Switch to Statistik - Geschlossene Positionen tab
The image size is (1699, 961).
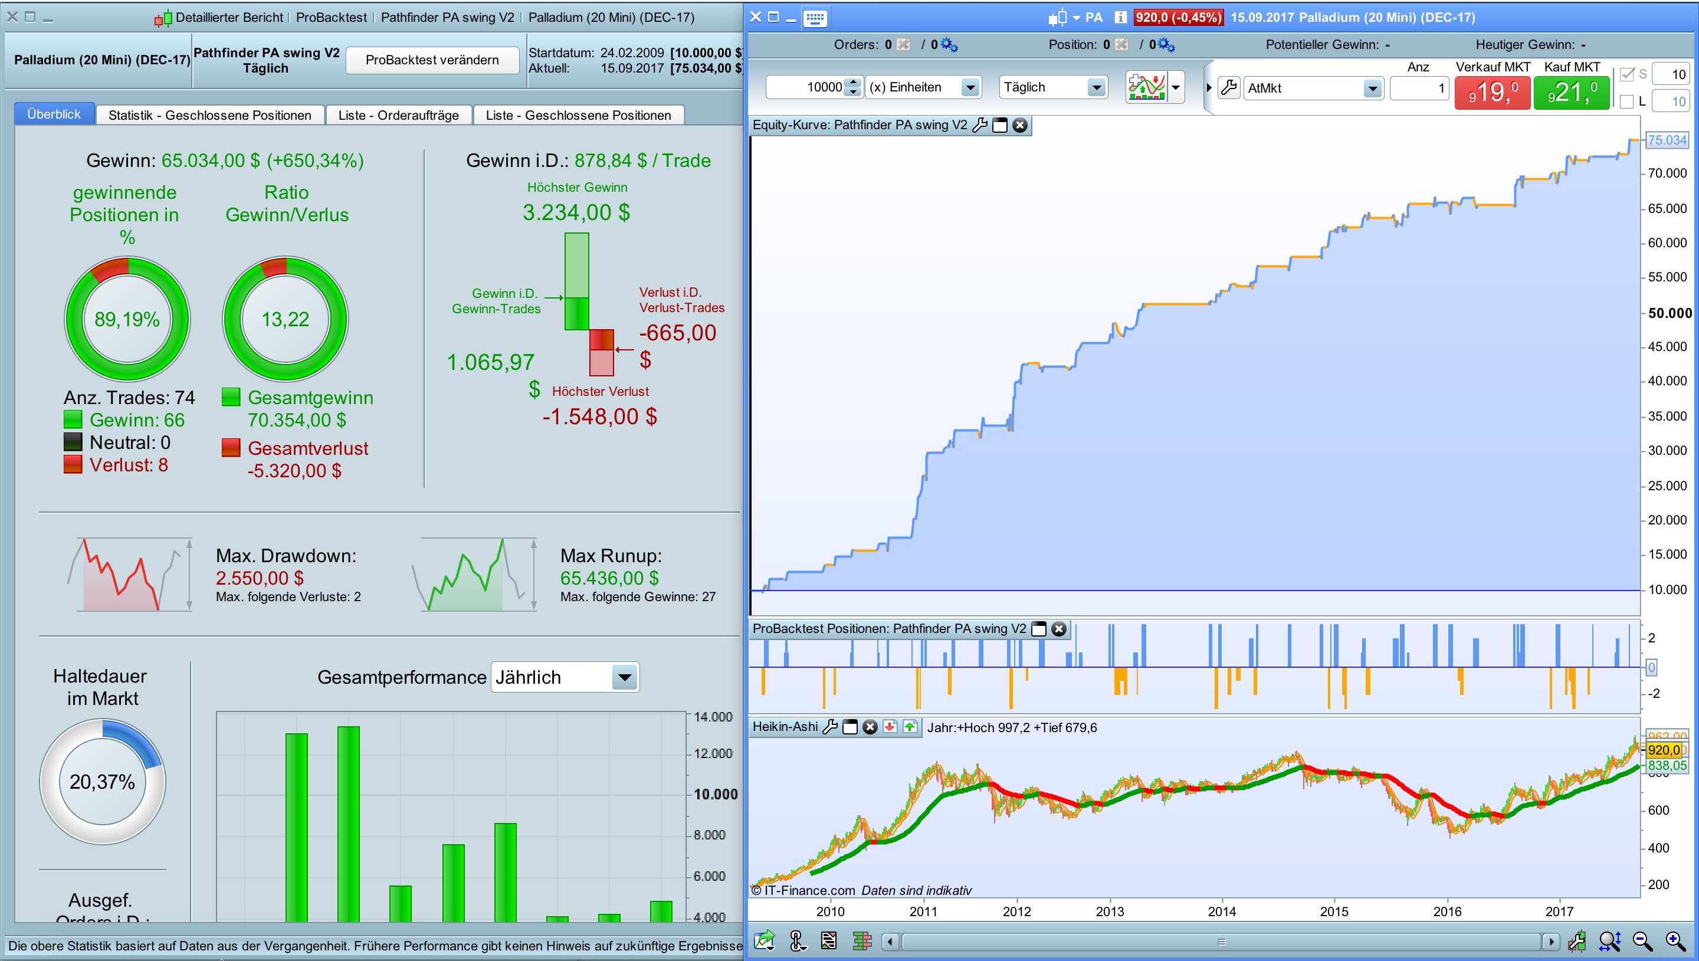pyautogui.click(x=210, y=115)
